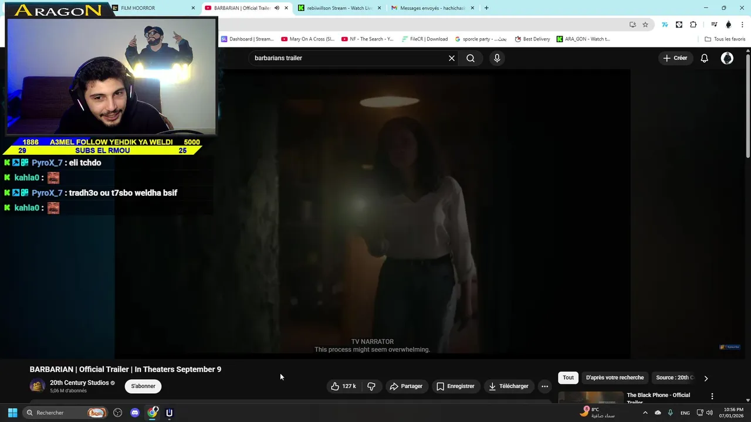Open FileCR | Download bookmark
This screenshot has height=422, width=751.
point(425,39)
